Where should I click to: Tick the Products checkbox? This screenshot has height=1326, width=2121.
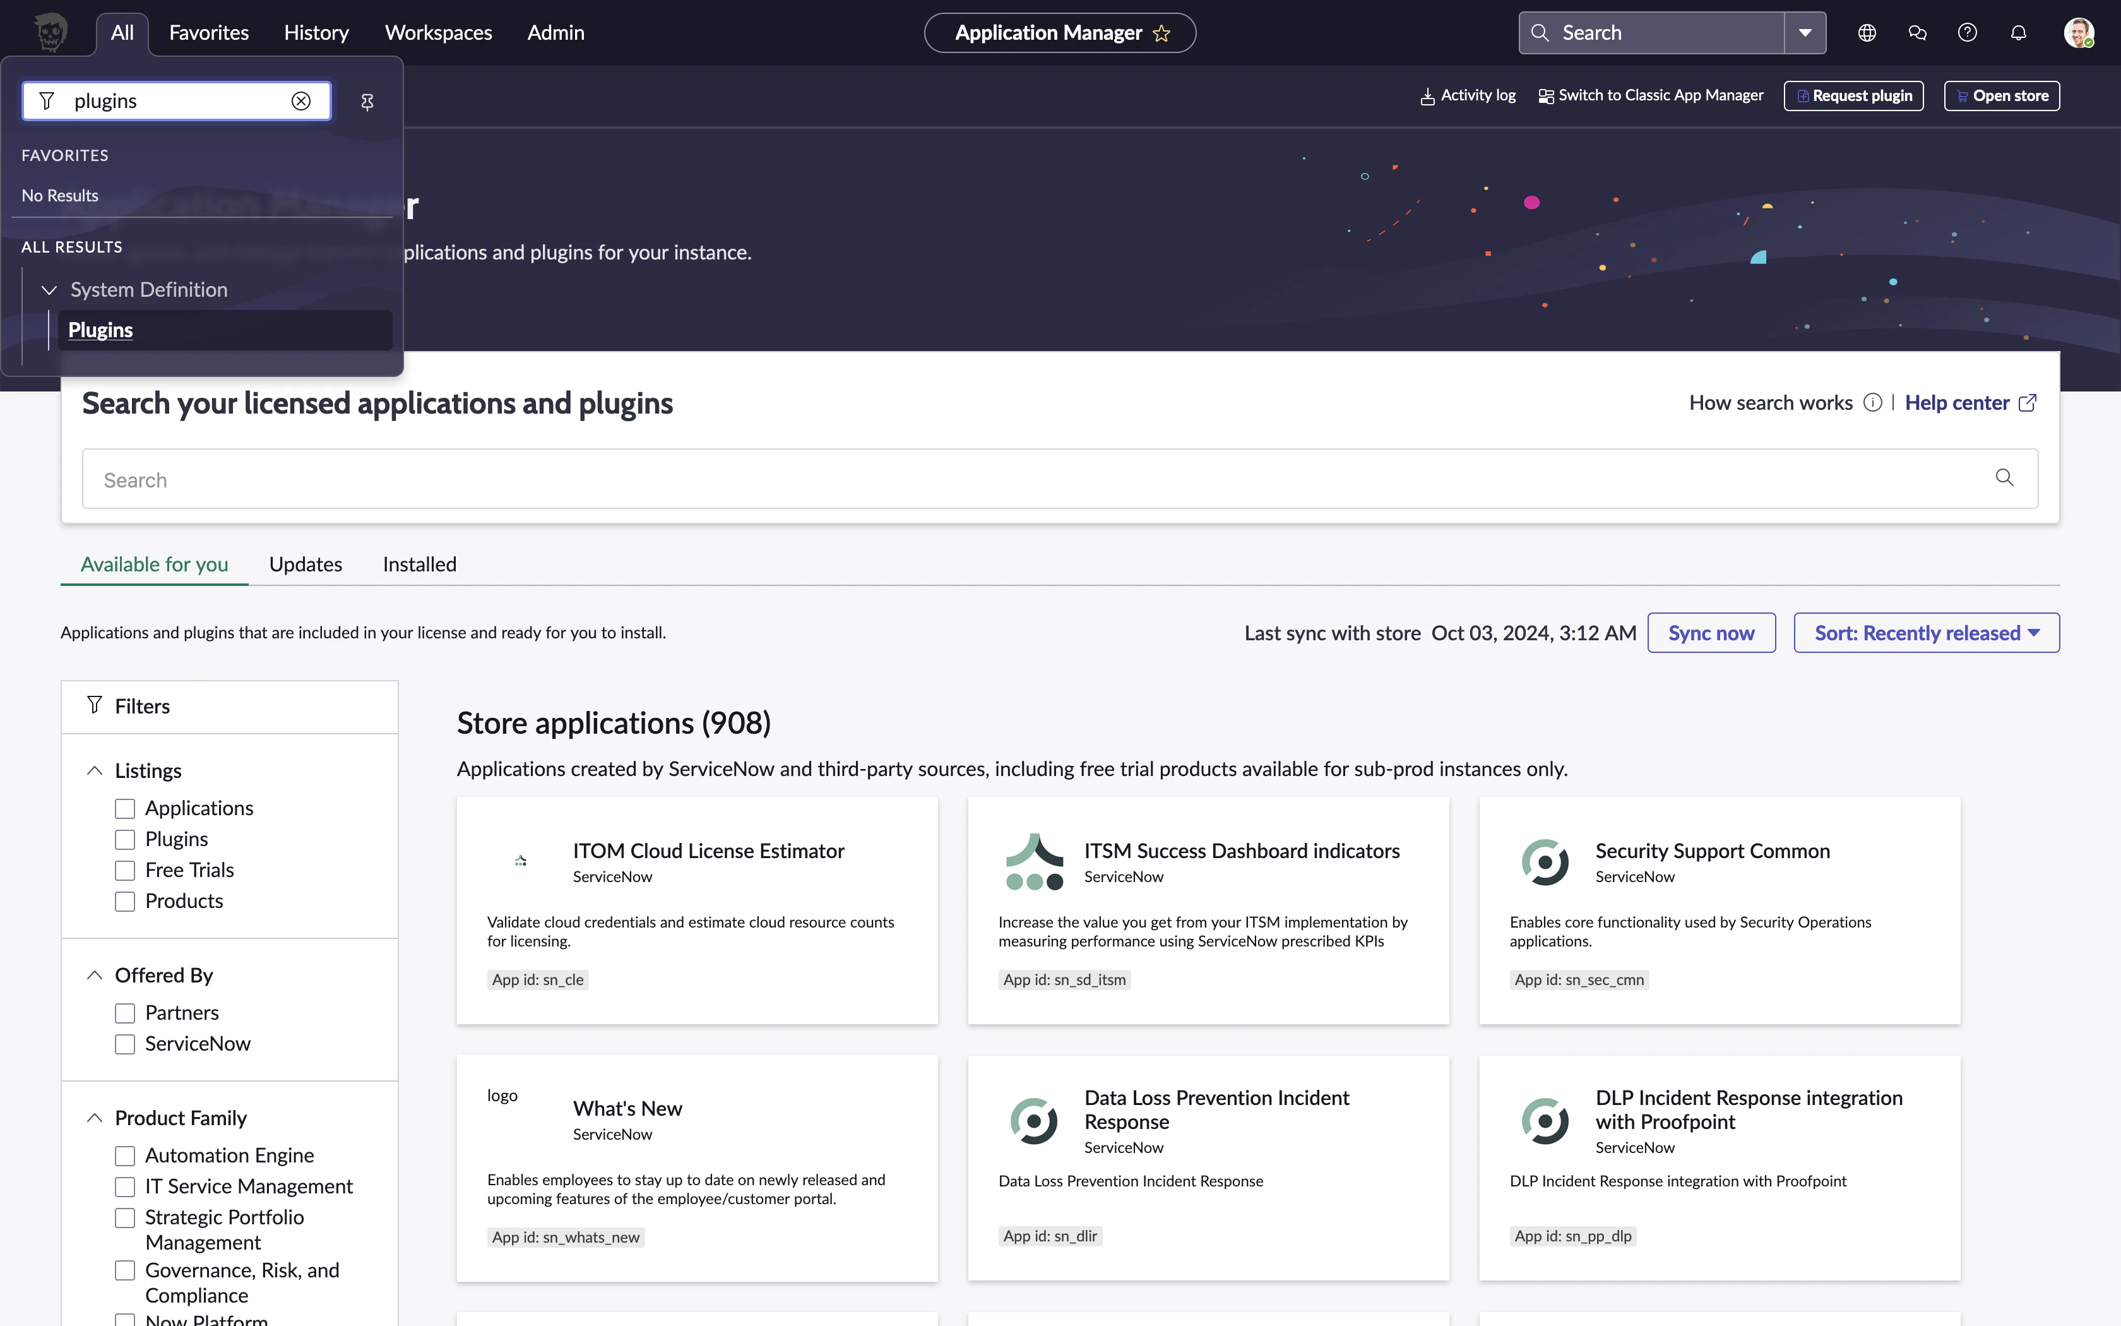click(x=126, y=902)
